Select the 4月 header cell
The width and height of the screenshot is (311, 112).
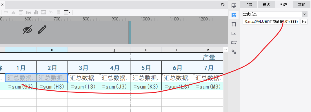[115, 67]
